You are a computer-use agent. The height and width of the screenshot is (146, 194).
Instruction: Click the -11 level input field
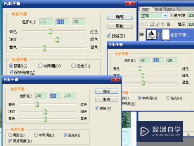tap(46, 22)
